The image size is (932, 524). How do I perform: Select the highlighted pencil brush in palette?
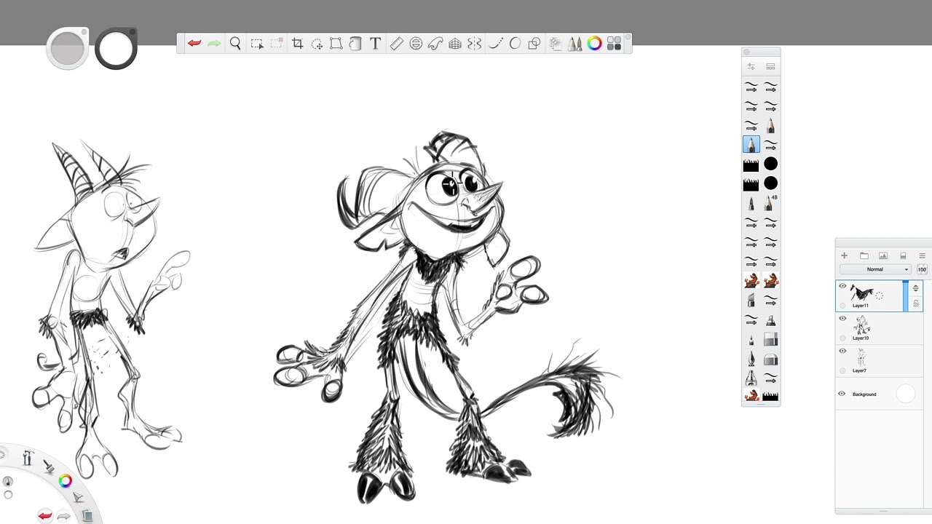(751, 145)
